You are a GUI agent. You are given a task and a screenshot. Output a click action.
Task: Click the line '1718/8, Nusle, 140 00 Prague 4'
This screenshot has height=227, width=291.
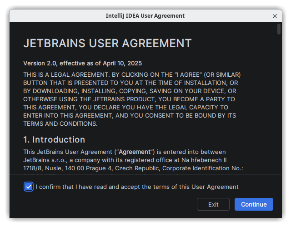point(133,168)
